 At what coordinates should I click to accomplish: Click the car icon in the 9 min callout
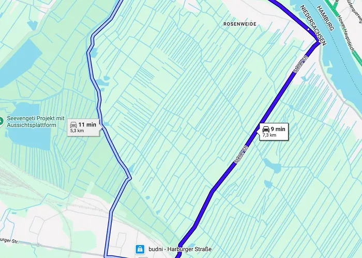click(266, 129)
